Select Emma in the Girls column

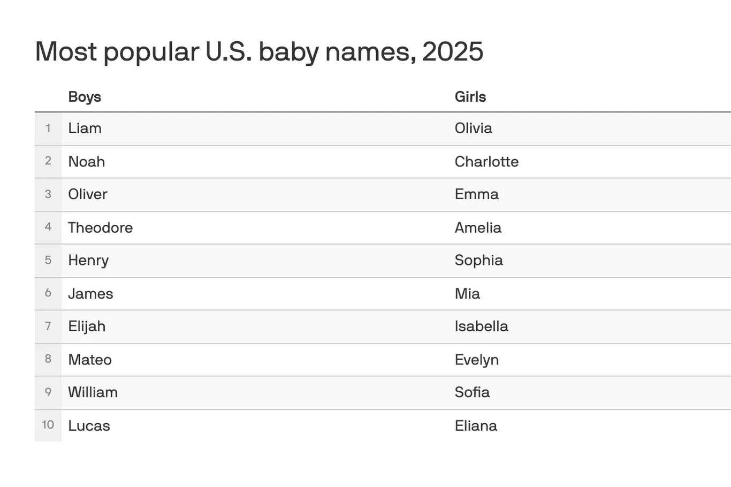476,194
